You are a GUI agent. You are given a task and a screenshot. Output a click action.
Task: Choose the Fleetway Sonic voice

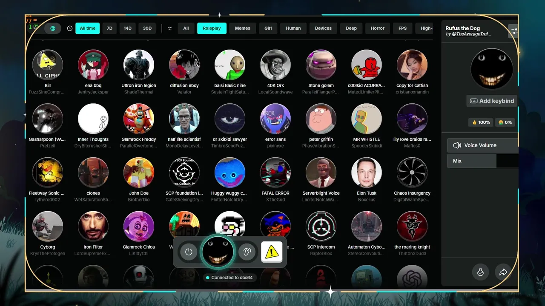click(x=48, y=173)
